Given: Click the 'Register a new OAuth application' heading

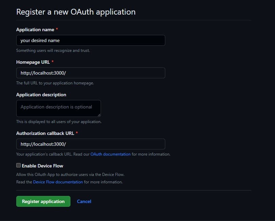Looking at the screenshot, I should (76, 12).
